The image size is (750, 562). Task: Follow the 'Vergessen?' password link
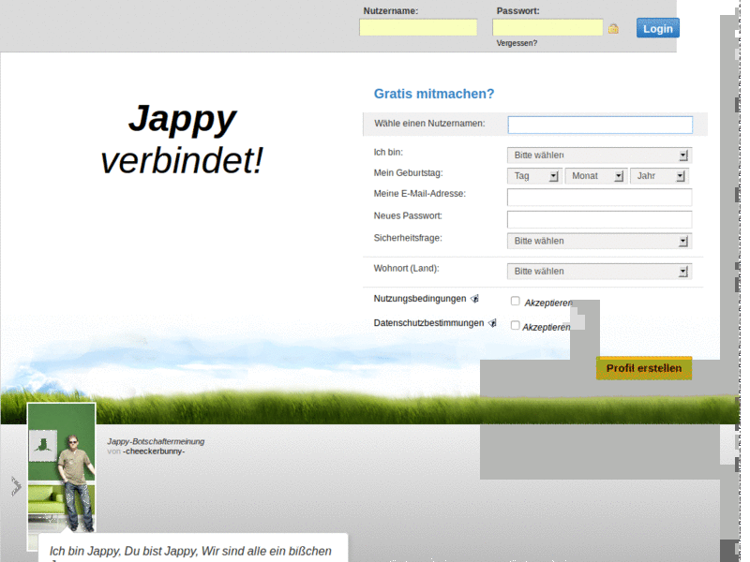(x=517, y=43)
